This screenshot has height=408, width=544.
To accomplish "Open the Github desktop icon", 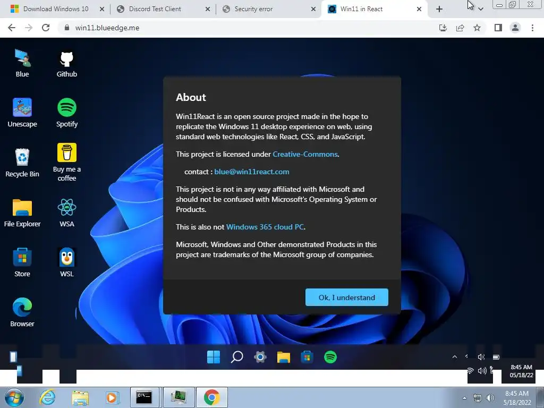I will (x=66, y=63).
